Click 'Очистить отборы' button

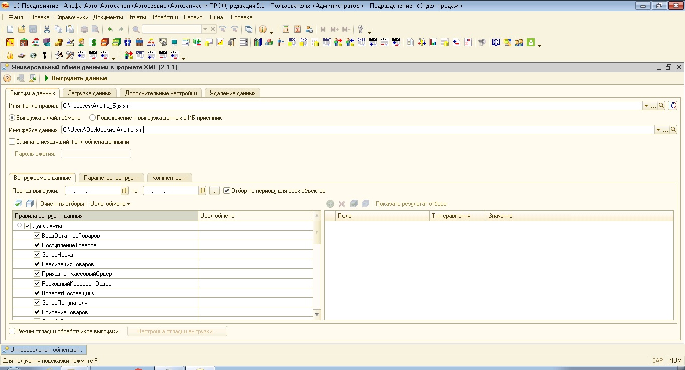coord(62,204)
